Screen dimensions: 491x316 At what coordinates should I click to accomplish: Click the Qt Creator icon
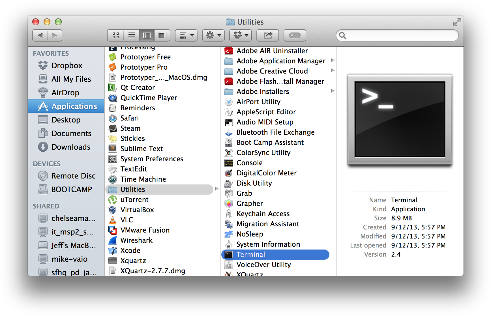(112, 88)
